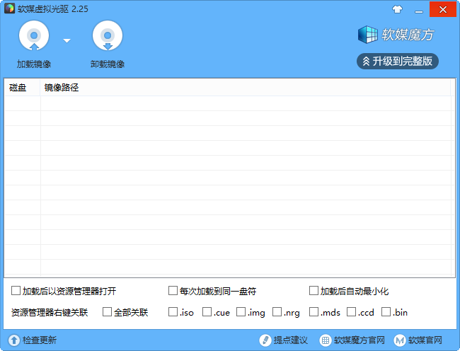Click the 卸载镜像 label text

click(108, 64)
